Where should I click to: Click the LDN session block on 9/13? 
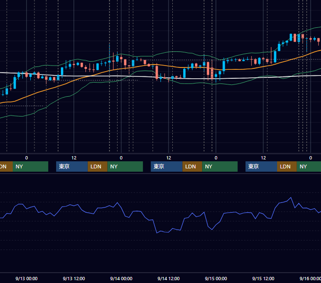coord(97,166)
